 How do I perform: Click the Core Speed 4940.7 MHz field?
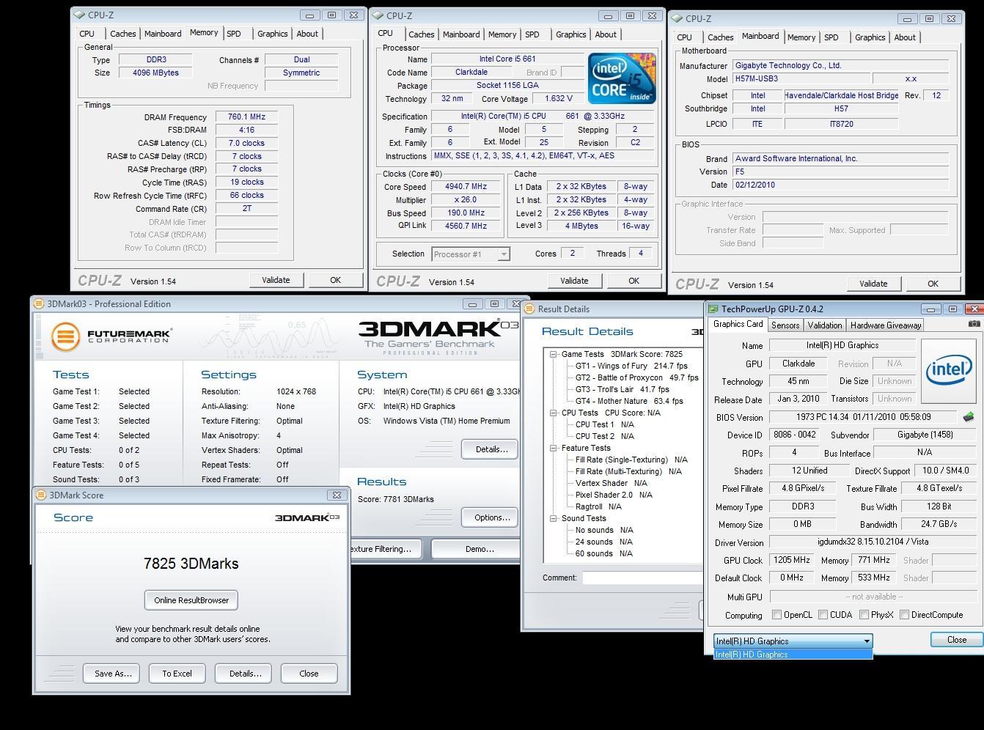pos(466,186)
